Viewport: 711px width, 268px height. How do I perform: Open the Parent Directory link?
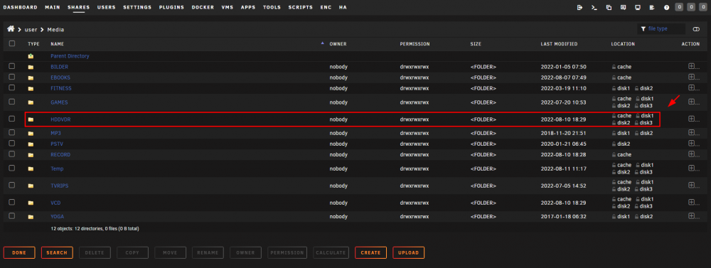(x=70, y=56)
